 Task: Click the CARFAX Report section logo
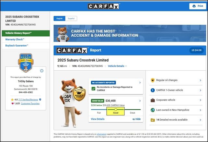tap(72, 51)
